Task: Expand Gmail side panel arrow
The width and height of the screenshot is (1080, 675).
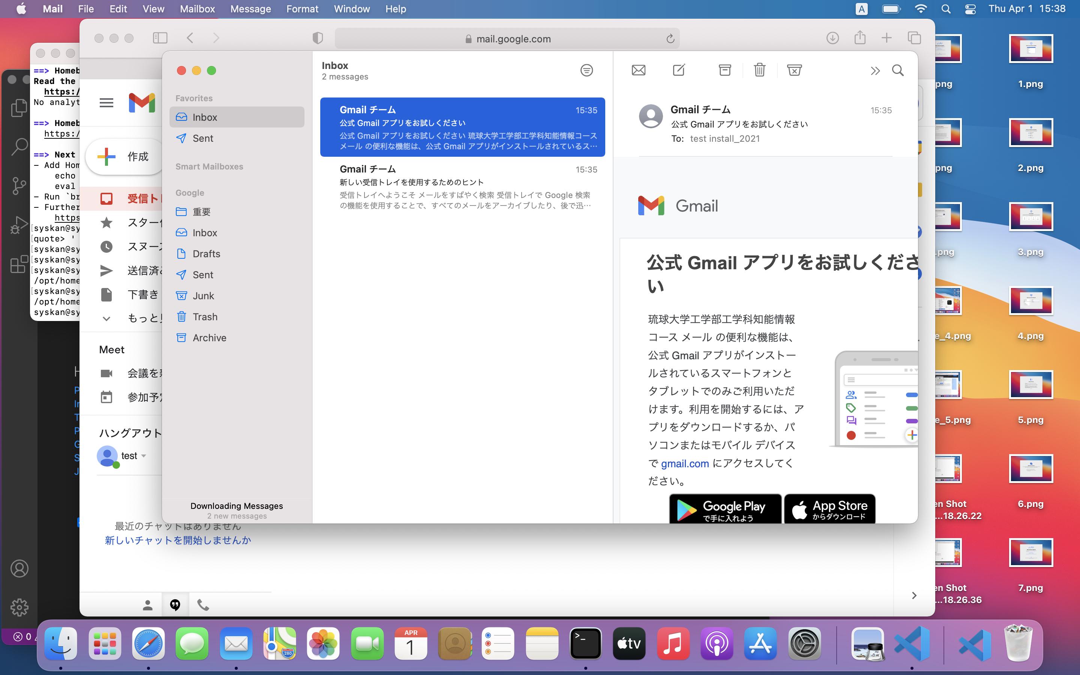Action: pos(914,595)
